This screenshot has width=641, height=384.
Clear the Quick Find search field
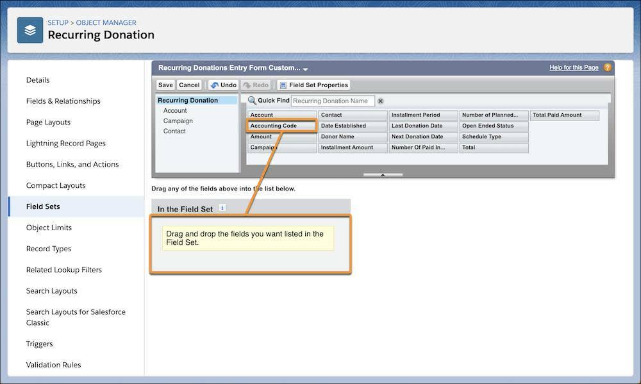point(380,101)
